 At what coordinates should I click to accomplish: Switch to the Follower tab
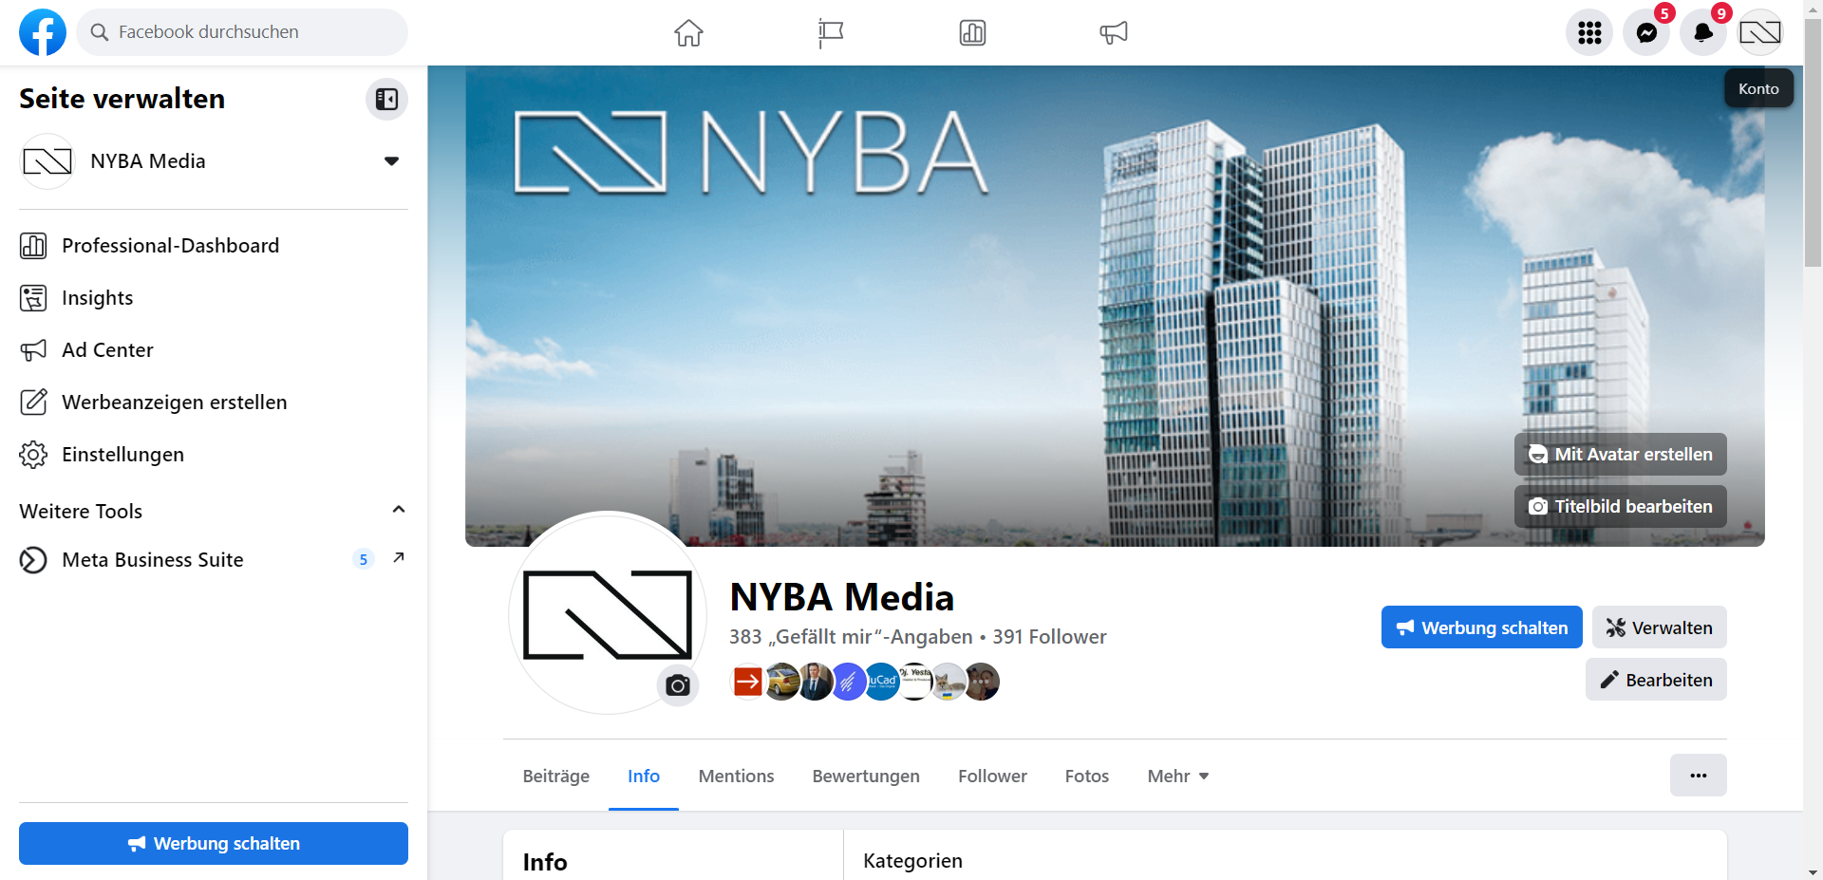point(992,777)
